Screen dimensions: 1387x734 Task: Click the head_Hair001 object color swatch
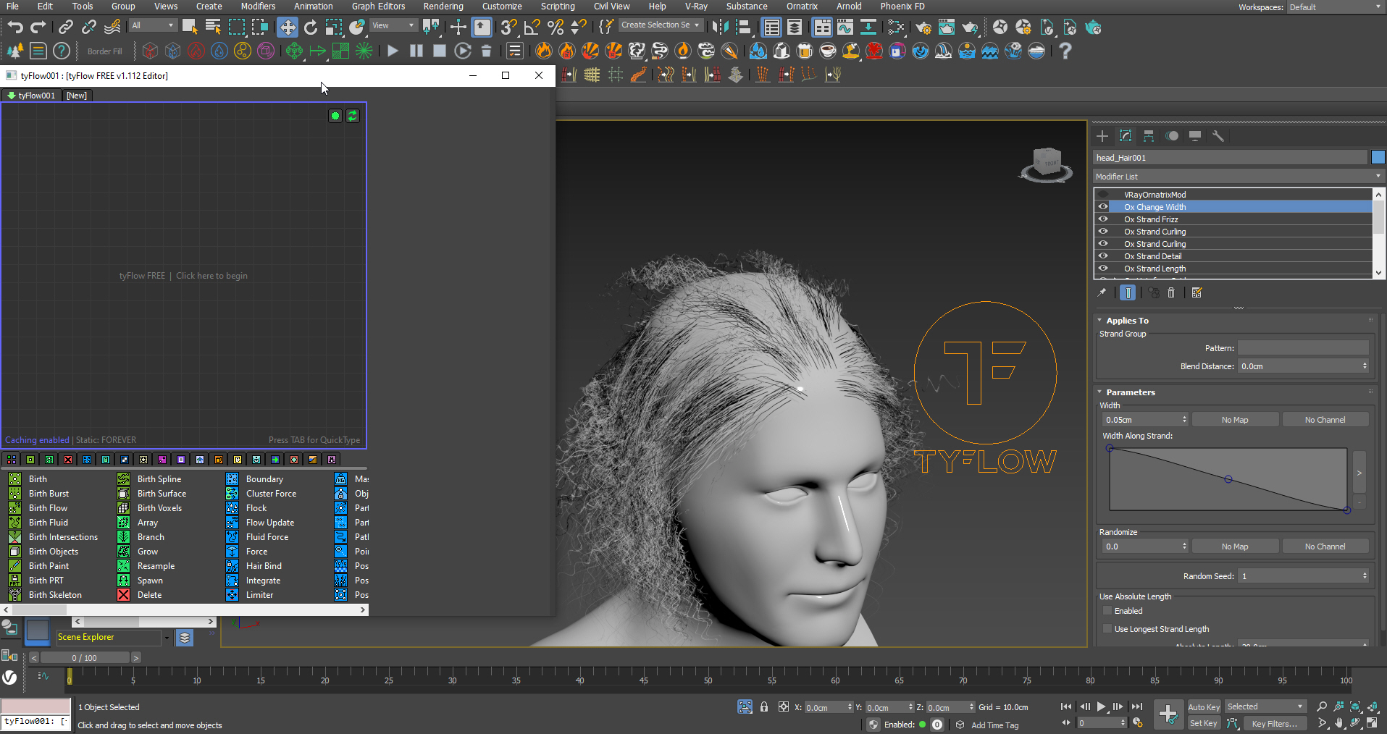(x=1378, y=157)
